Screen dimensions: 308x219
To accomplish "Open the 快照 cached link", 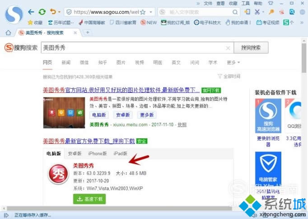I will 182,125.
